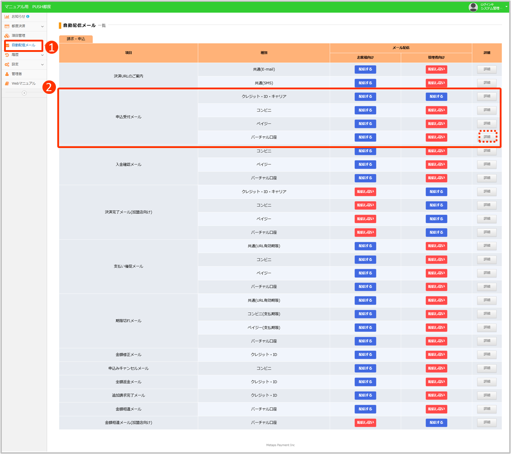The width and height of the screenshot is (511, 454).
Task: Click the info badge beside お知らせ
Action: tap(28, 16)
